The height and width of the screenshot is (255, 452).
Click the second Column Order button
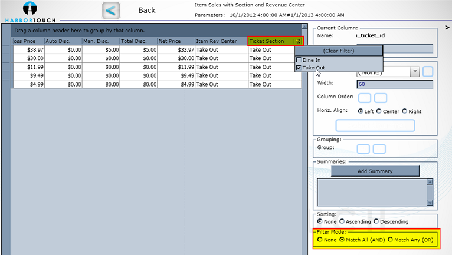(x=380, y=97)
